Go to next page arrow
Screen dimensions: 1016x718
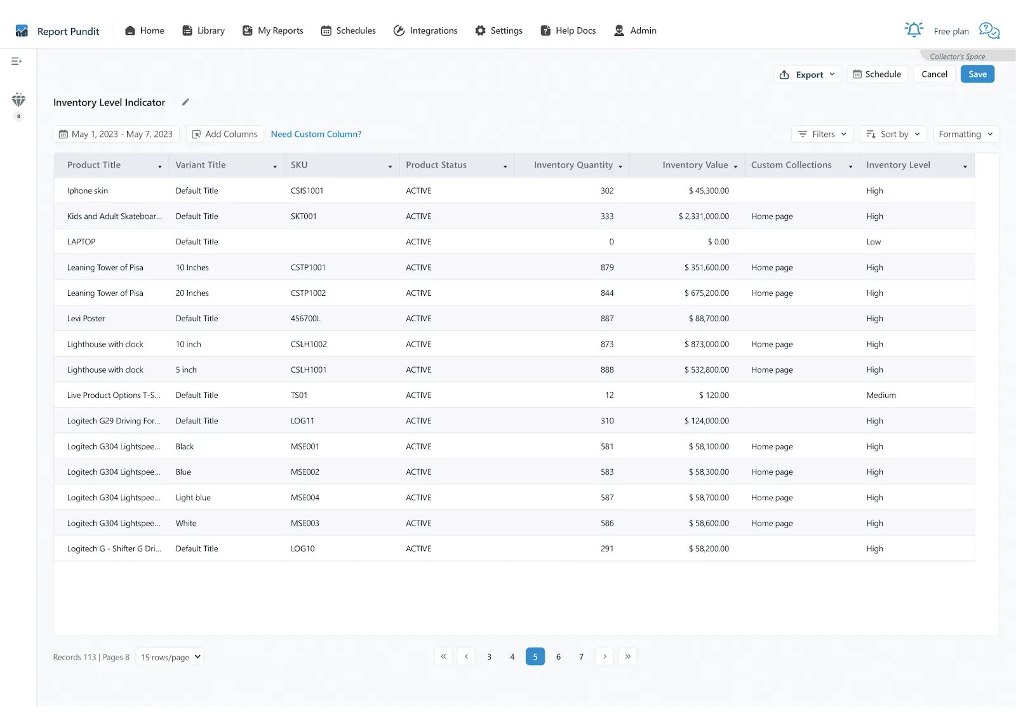click(x=605, y=656)
